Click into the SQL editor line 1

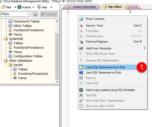coord(110,12)
